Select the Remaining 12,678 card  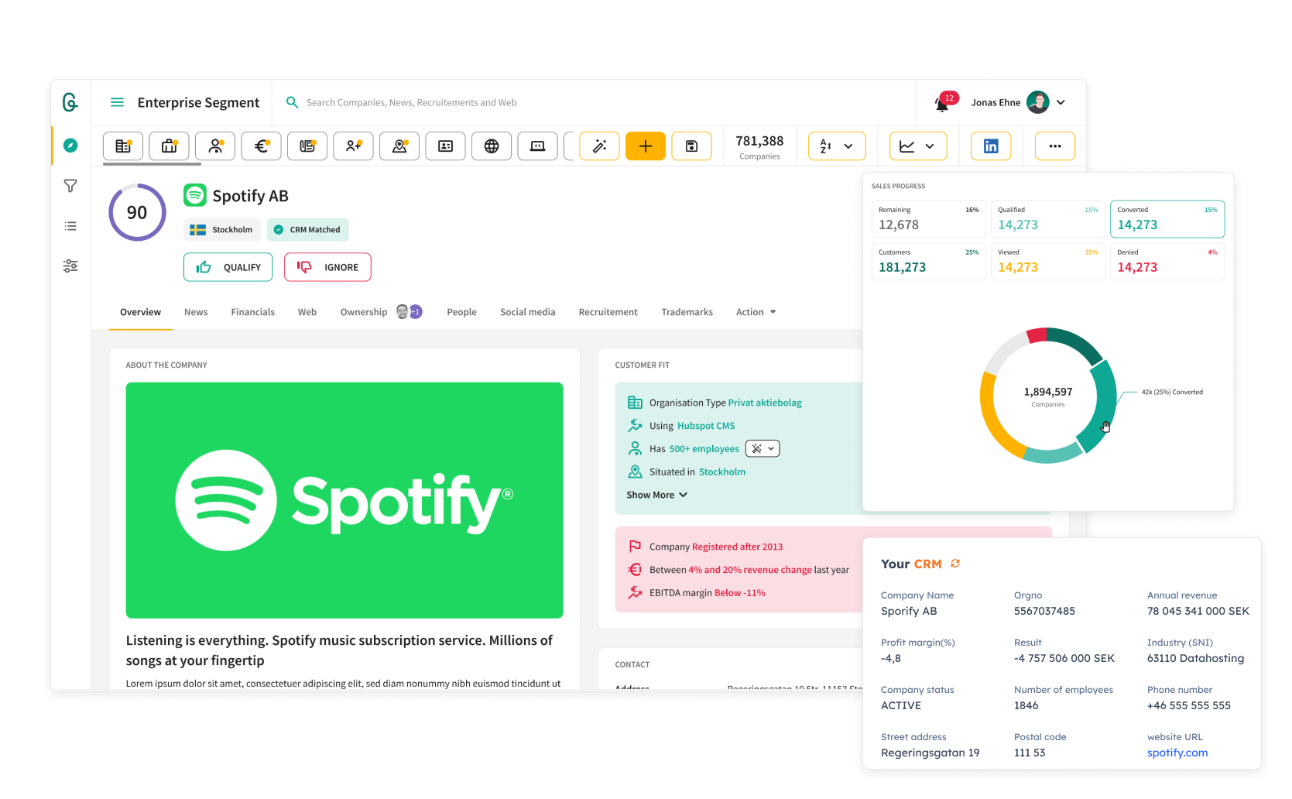pyautogui.click(x=929, y=219)
